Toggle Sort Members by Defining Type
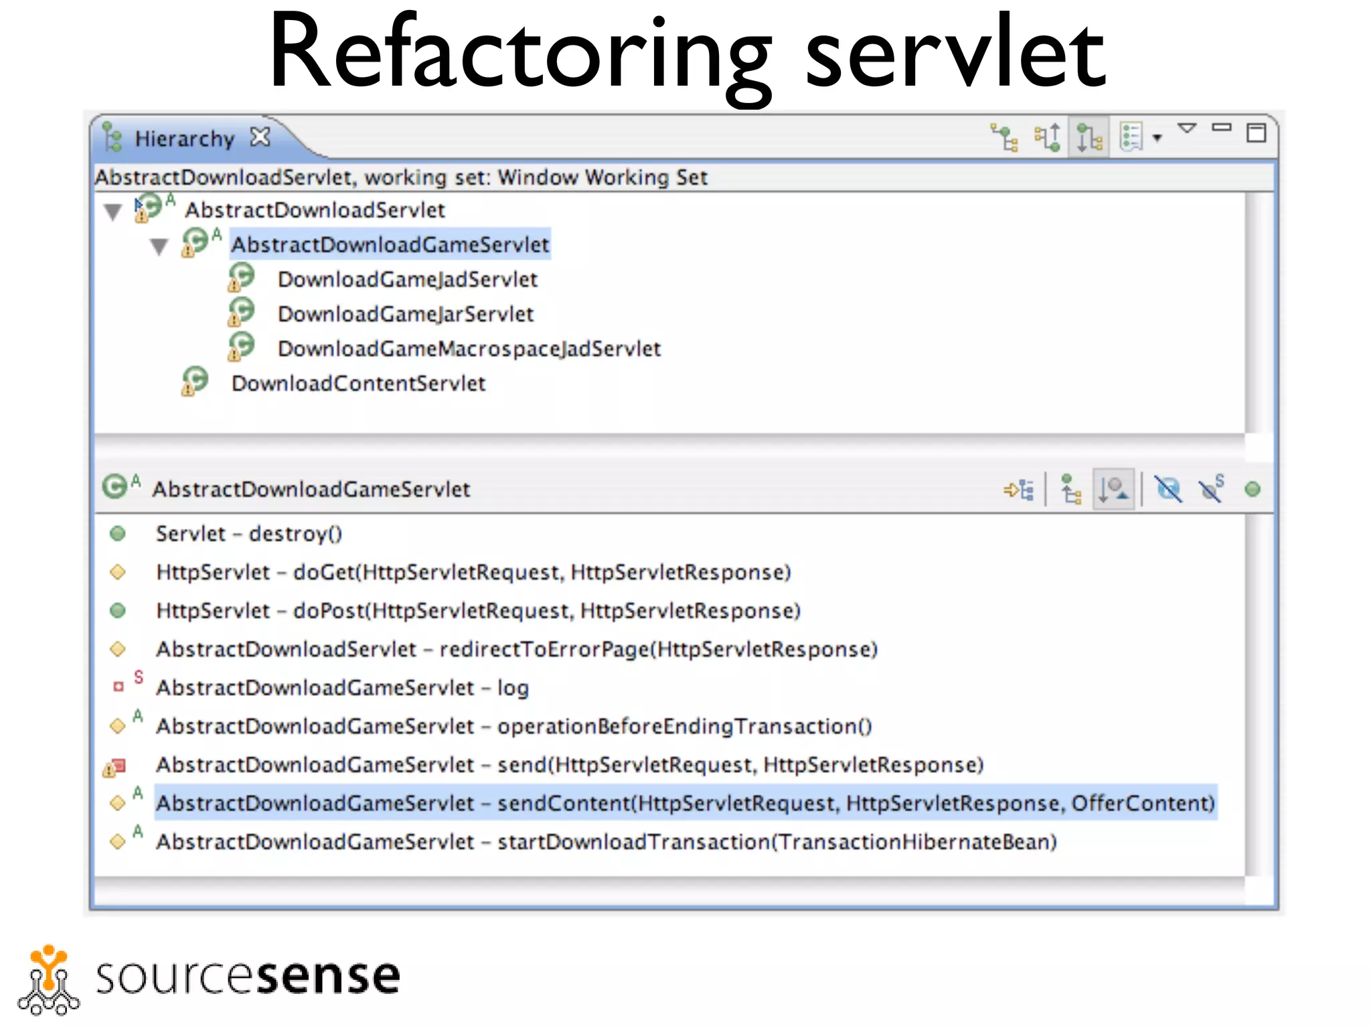Image resolution: width=1371 pixels, height=1028 pixels. tap(1113, 490)
